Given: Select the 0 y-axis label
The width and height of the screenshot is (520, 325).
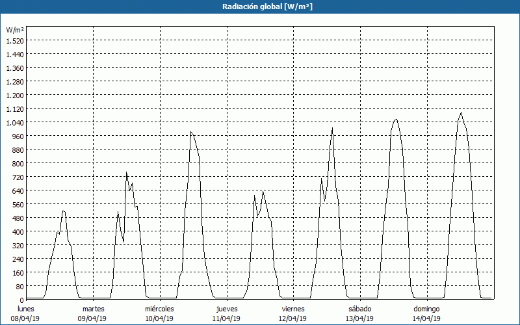Looking at the screenshot, I should (x=22, y=300).
